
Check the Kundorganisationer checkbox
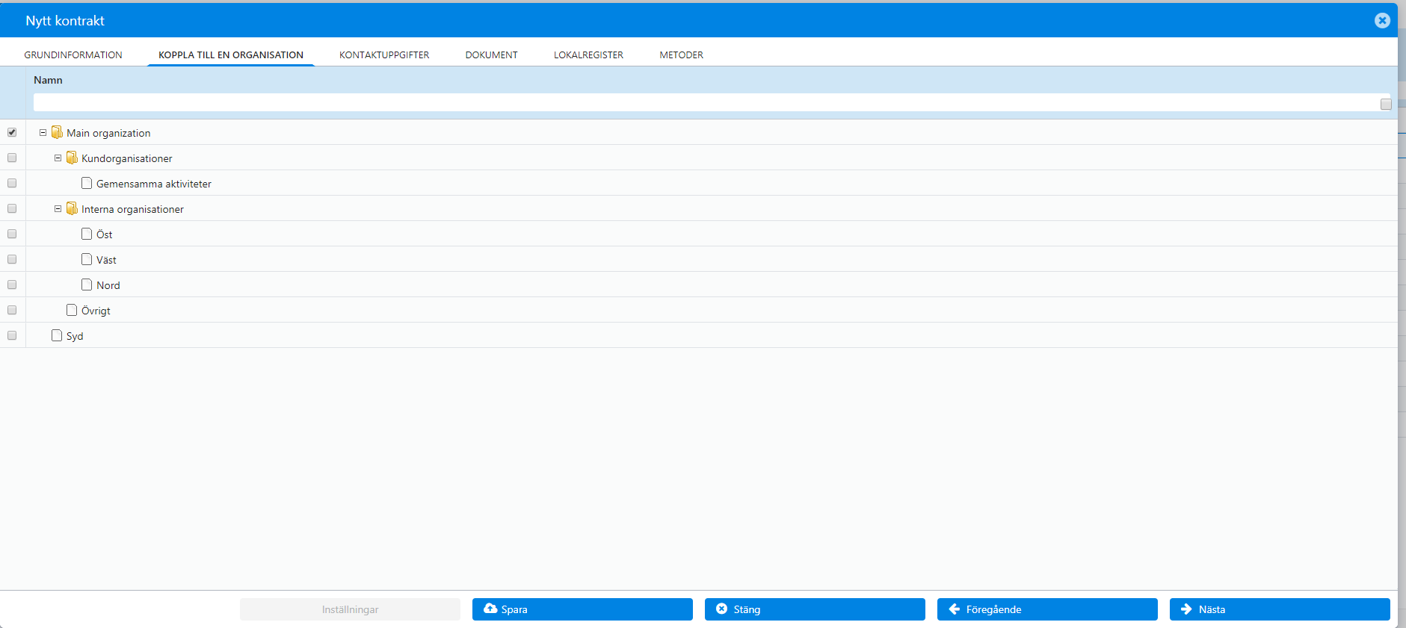12,158
